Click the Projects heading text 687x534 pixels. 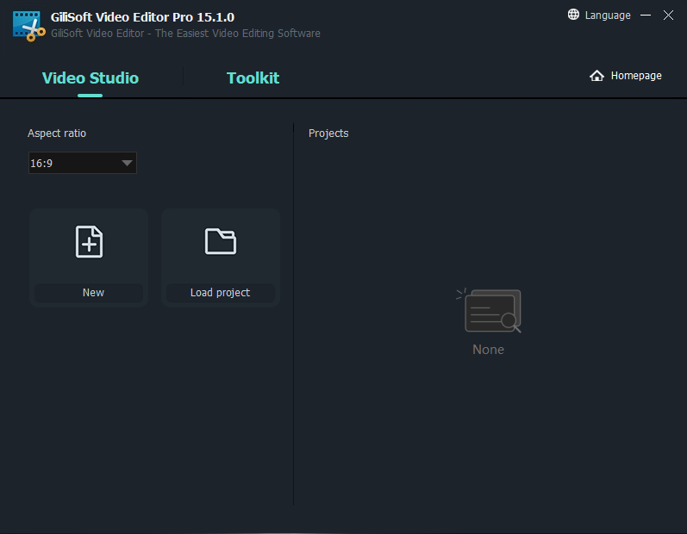(x=328, y=133)
